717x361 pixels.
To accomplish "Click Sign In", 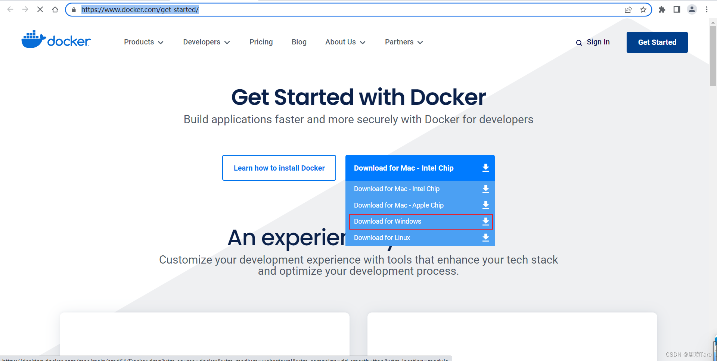I will 598,42.
